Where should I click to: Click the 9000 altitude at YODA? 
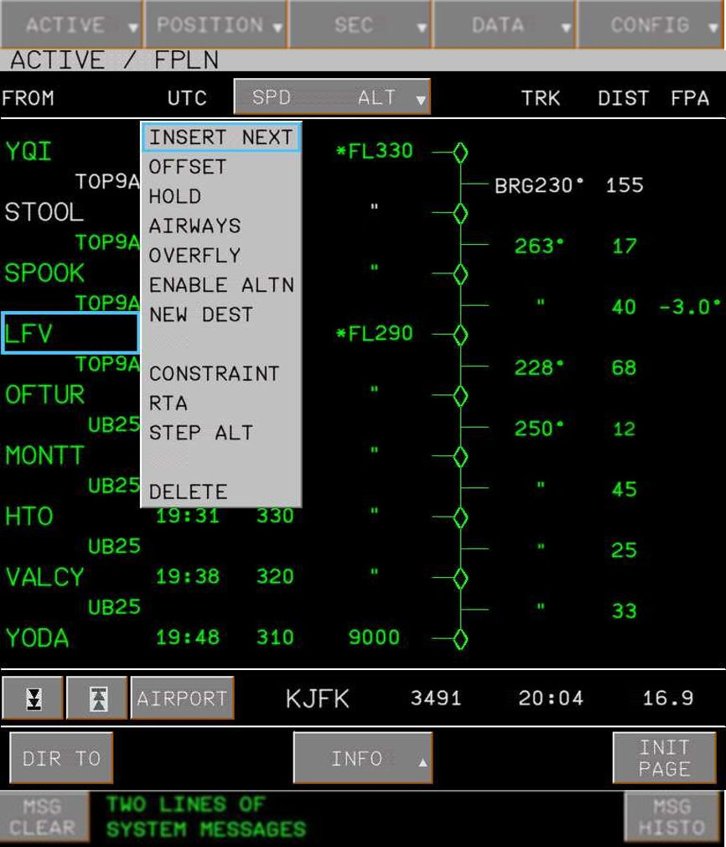(x=374, y=637)
